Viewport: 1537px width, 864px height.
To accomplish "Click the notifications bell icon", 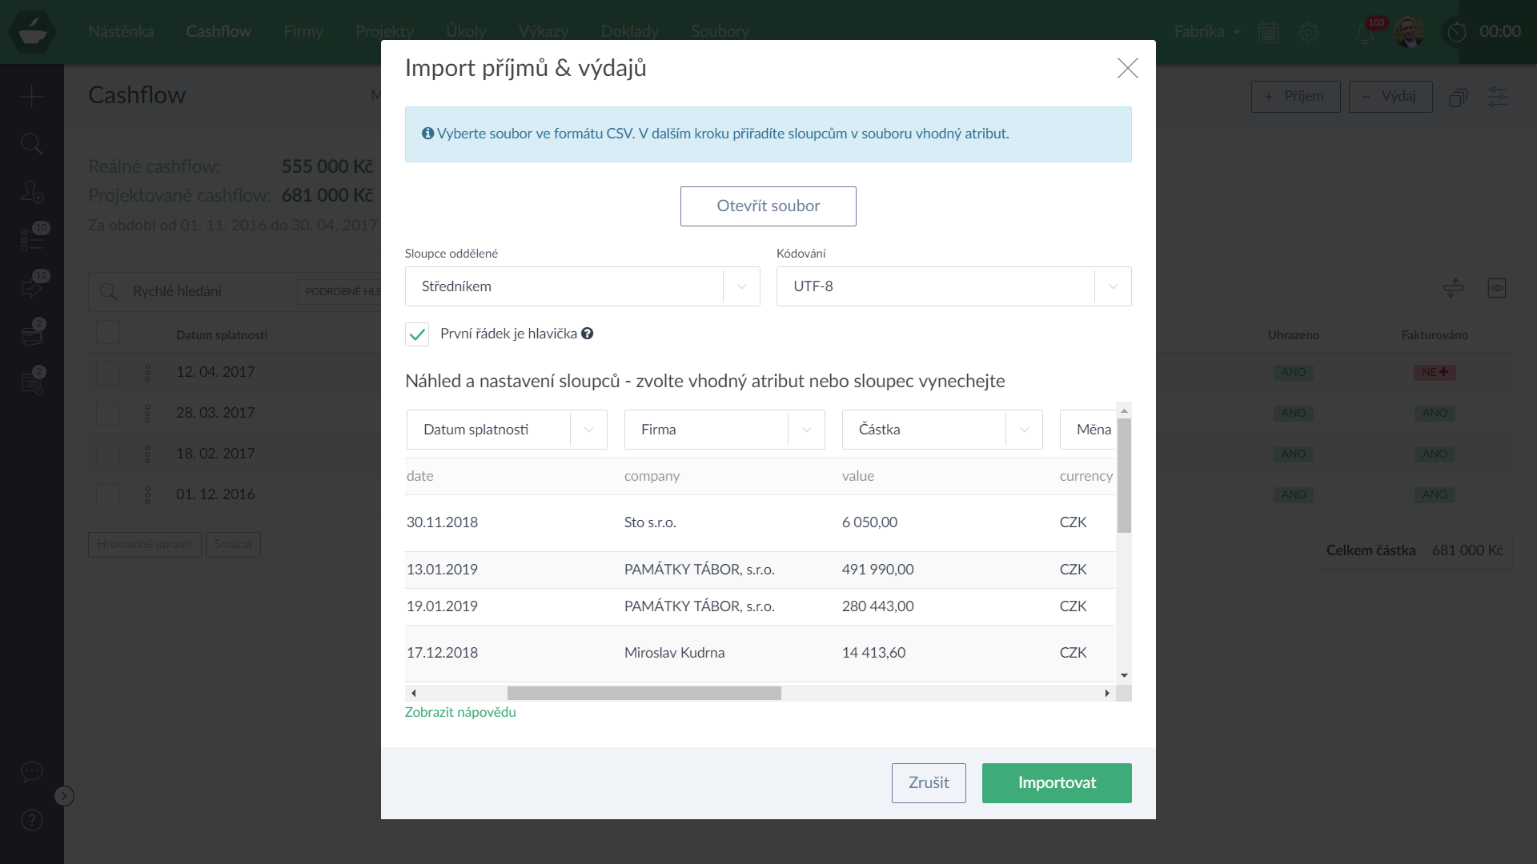I will point(1364,34).
